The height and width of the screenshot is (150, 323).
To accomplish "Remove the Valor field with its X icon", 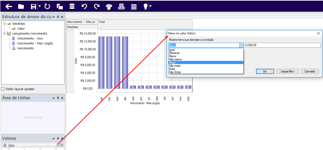I will click(62, 145).
